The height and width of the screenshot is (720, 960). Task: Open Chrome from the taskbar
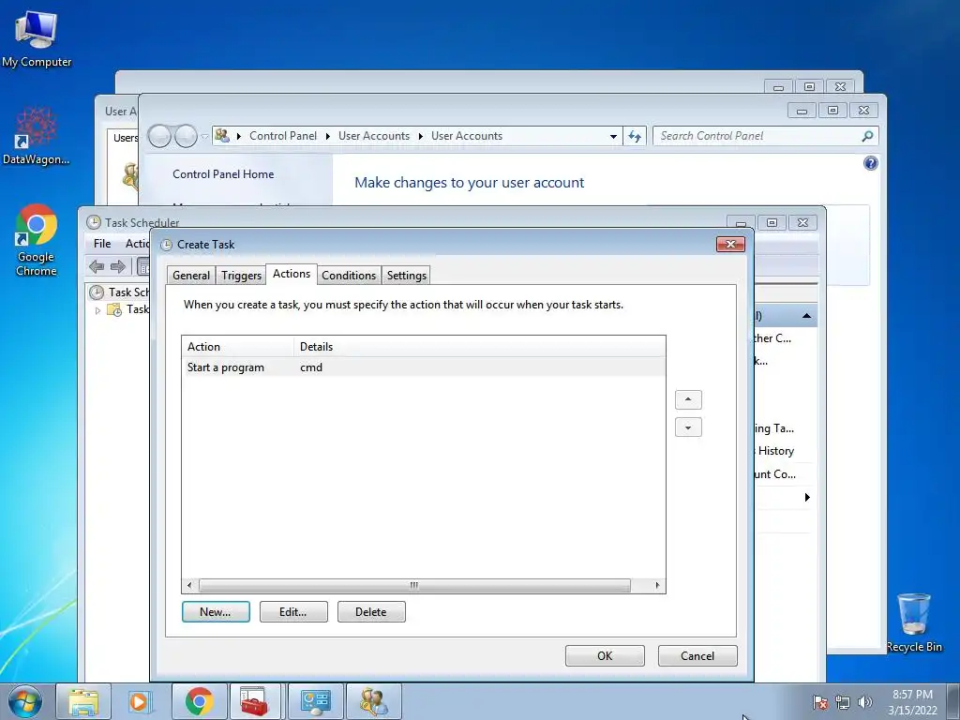[x=200, y=701]
